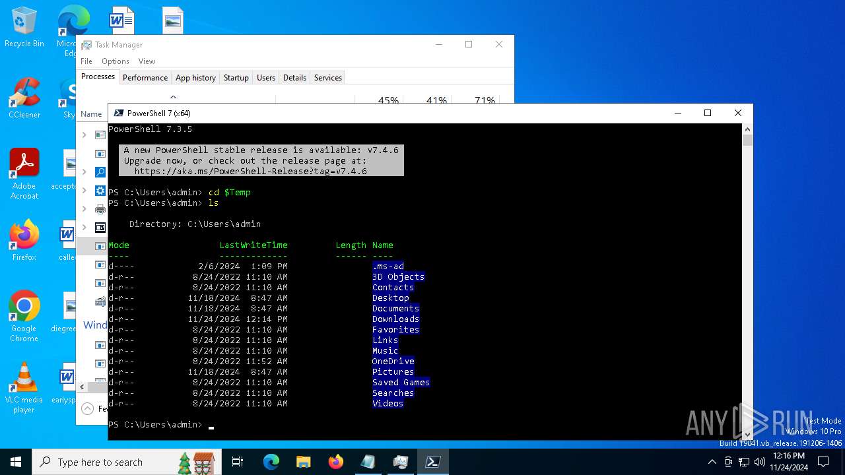Open VLC media player desktop icon

point(24,388)
